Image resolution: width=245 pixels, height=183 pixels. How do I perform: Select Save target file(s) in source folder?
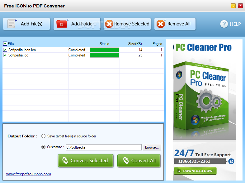(x=43, y=136)
